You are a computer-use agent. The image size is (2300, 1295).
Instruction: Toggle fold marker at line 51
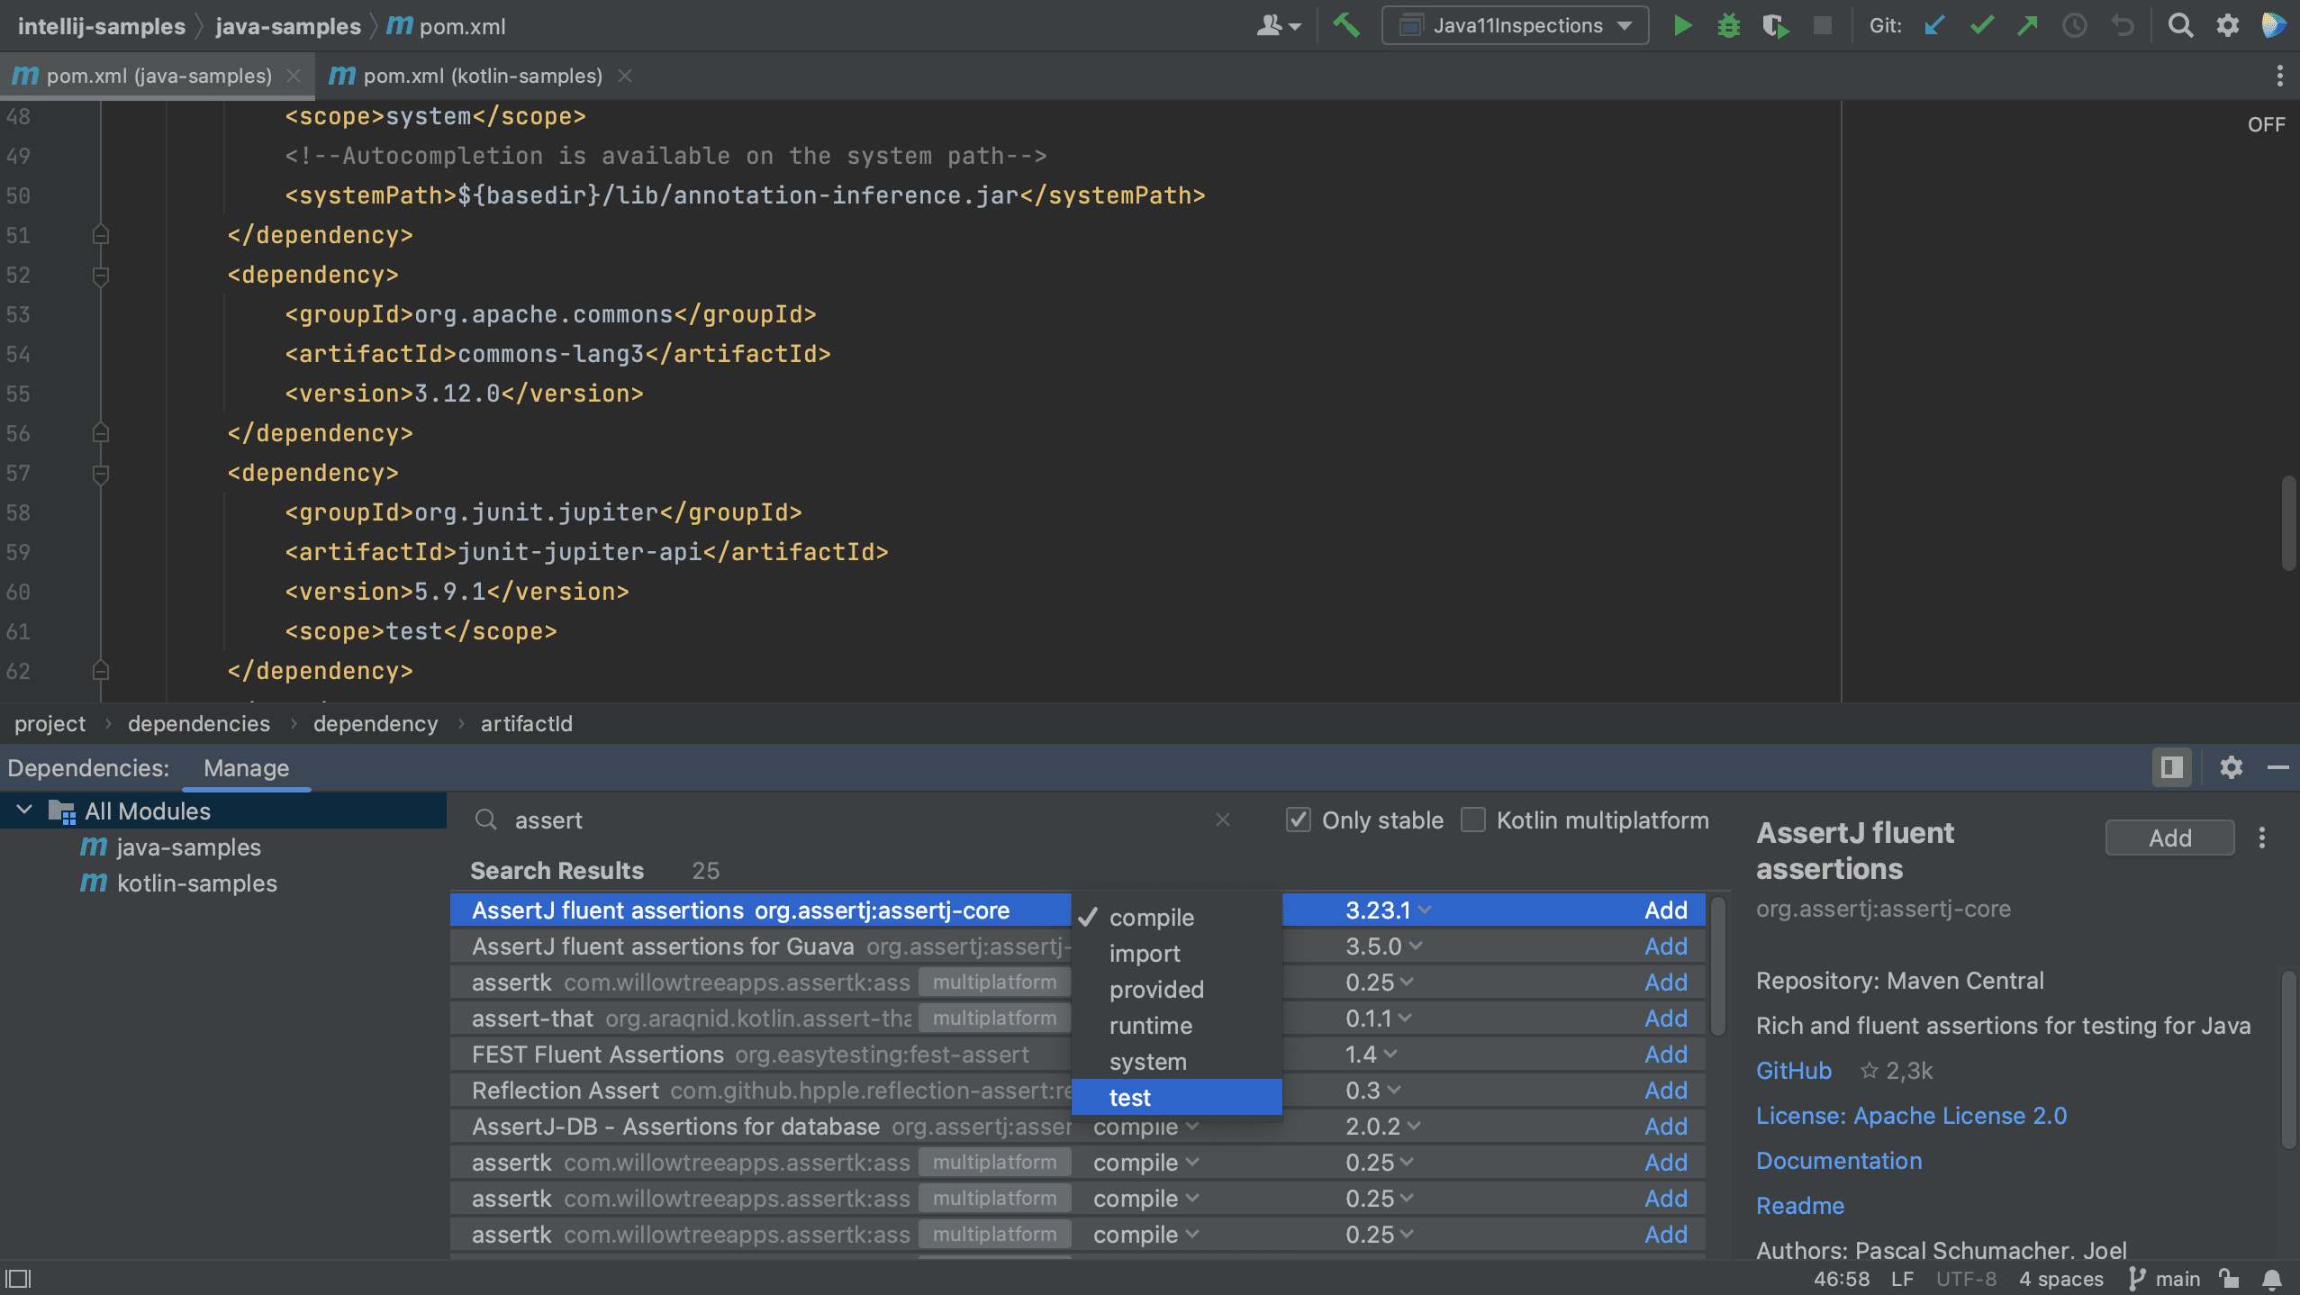pos(101,235)
